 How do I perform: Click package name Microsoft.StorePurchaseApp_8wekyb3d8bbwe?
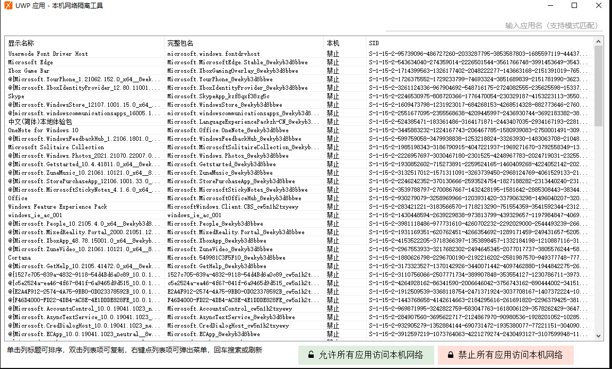click(x=231, y=181)
